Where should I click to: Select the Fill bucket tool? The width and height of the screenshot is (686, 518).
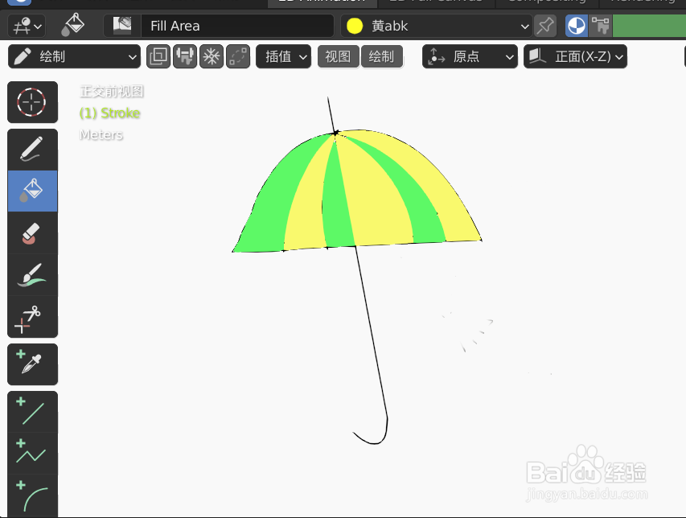[x=32, y=191]
